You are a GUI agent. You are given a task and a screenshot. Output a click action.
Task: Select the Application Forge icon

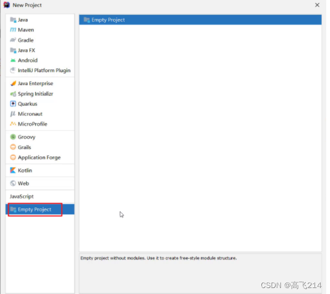tap(13, 157)
